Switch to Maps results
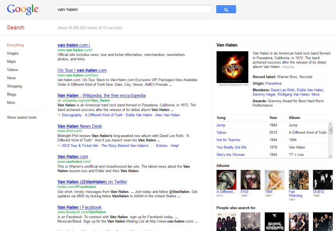The image size is (336, 231). (11, 61)
